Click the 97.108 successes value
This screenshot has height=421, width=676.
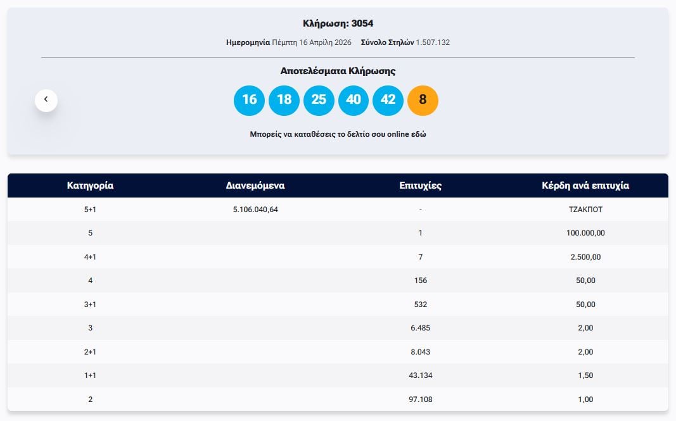click(420, 399)
